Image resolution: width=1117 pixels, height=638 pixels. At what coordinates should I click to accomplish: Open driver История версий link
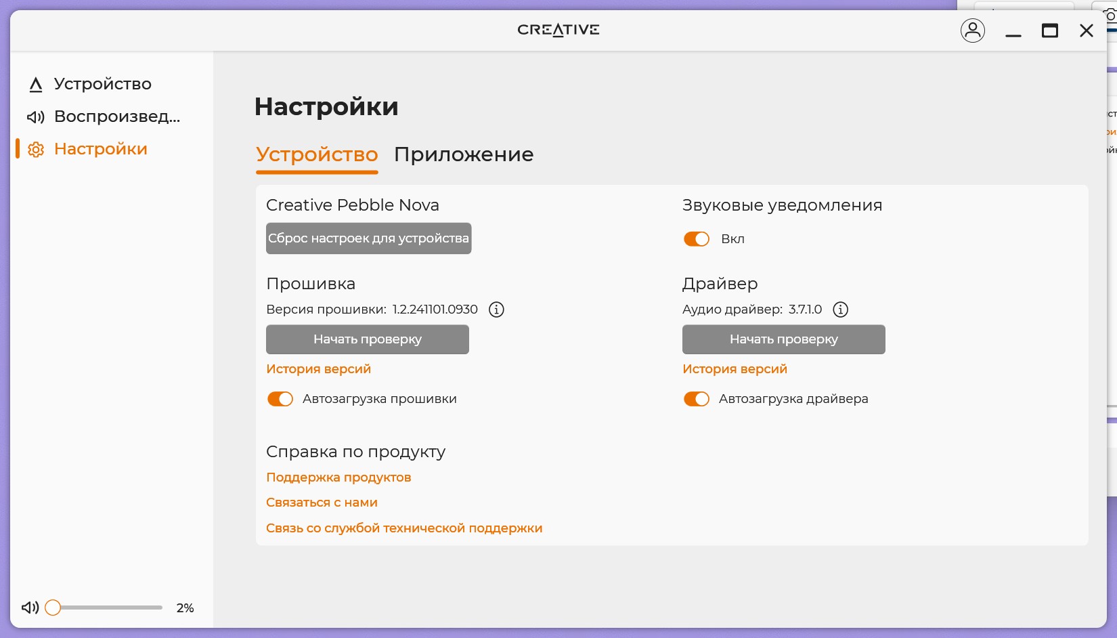coord(735,369)
